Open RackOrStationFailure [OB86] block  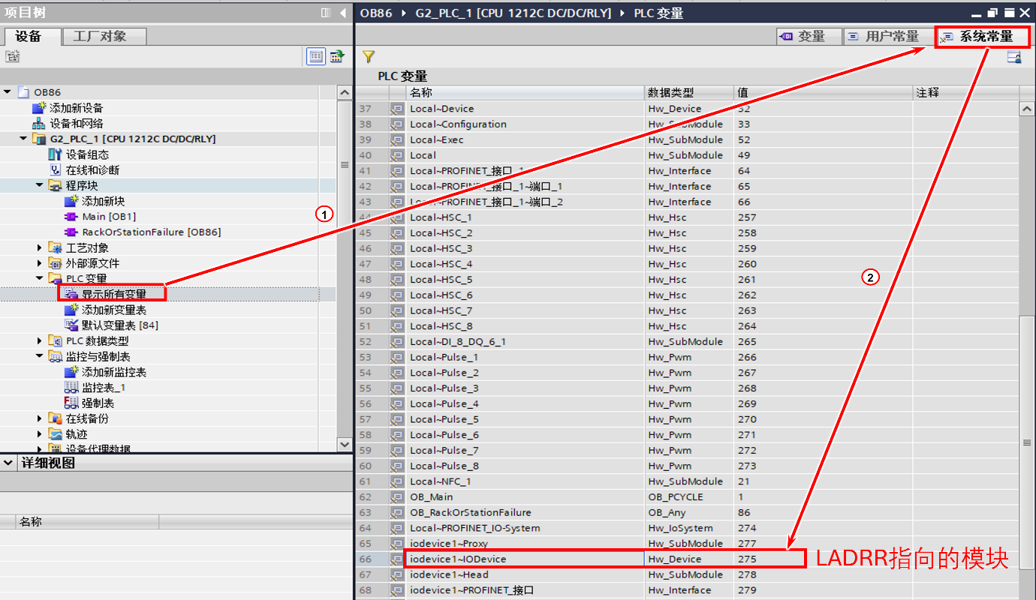click(x=151, y=232)
